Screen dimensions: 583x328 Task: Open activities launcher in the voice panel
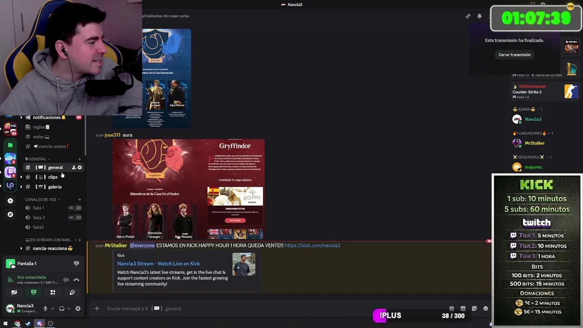(x=53, y=292)
